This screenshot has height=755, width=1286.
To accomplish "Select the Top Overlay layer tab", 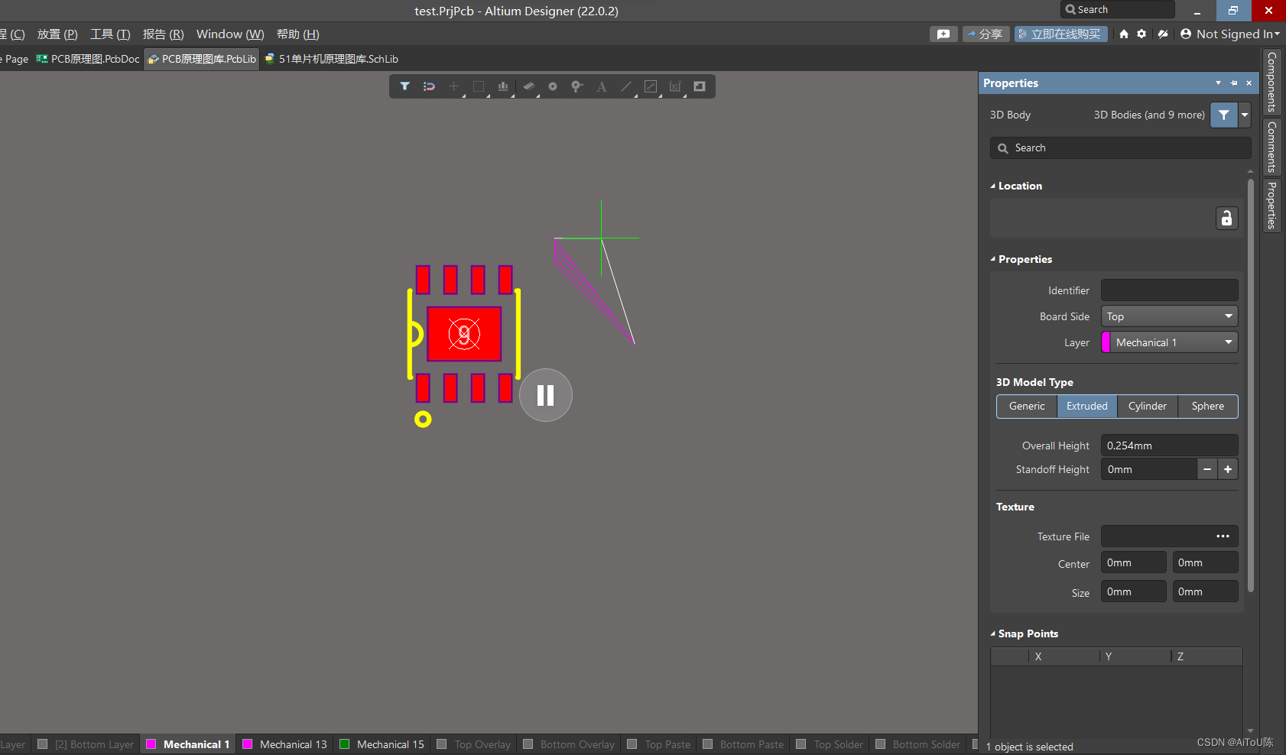I will (474, 744).
